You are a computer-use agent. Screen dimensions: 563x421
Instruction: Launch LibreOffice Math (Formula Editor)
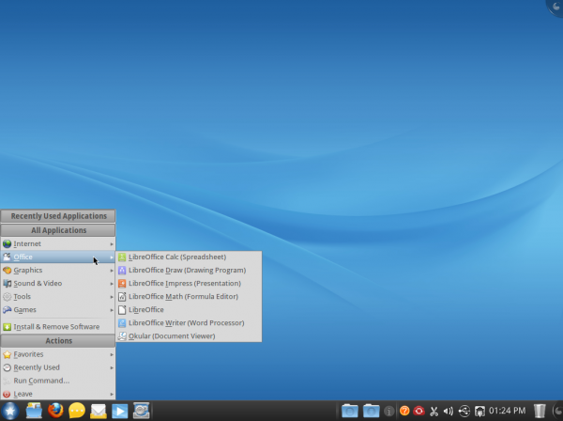tap(189, 297)
